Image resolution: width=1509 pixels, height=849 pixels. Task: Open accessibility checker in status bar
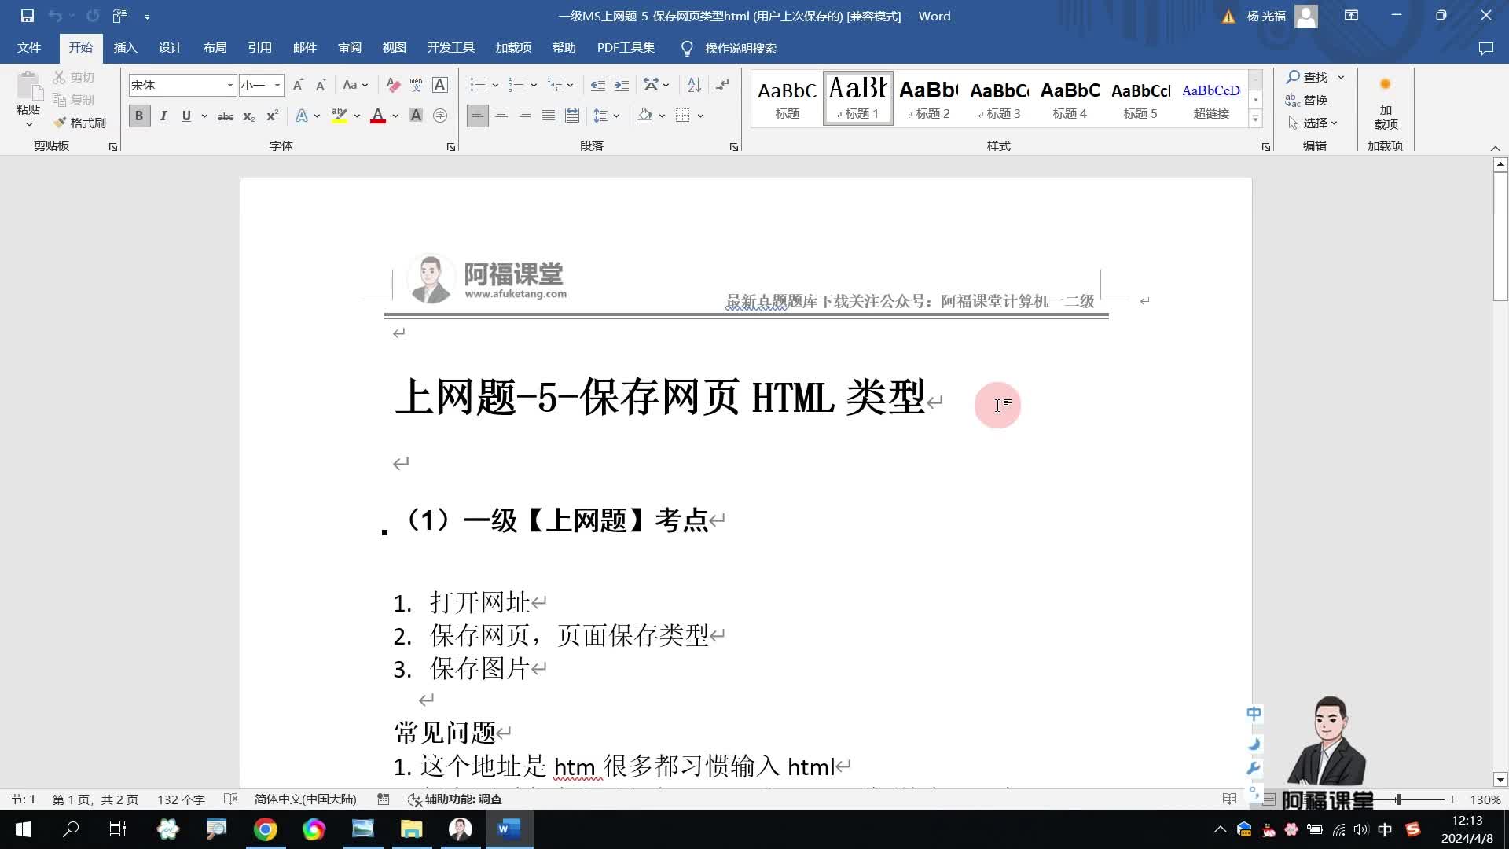pos(455,799)
